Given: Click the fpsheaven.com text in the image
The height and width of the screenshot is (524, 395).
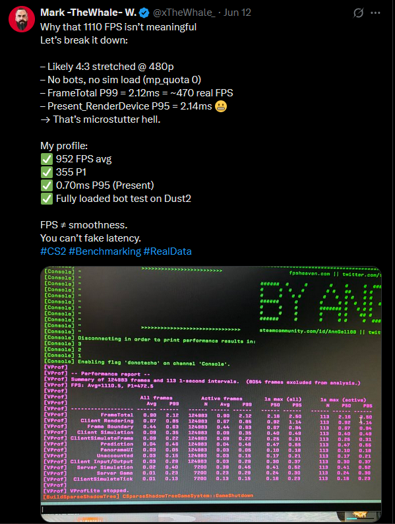Looking at the screenshot, I should [309, 273].
